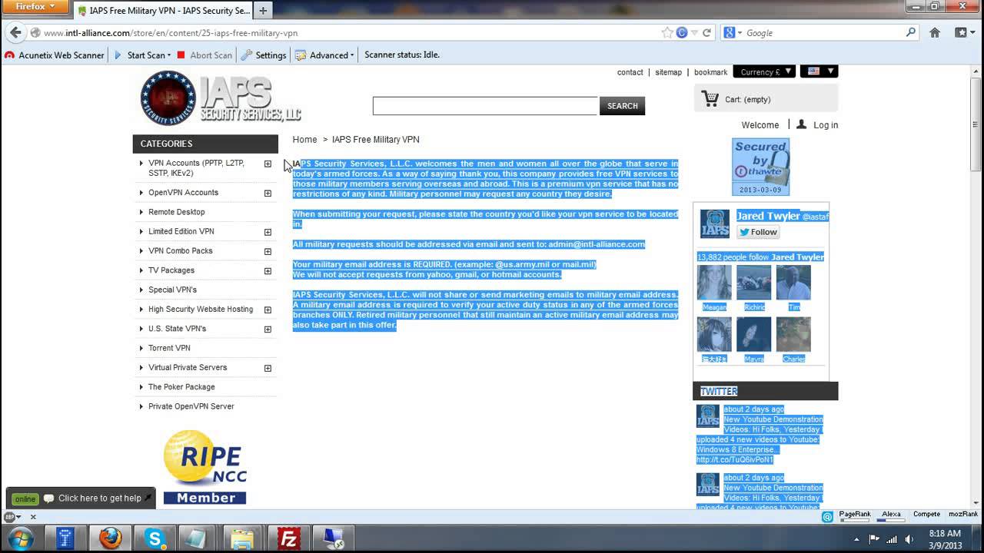Viewport: 984px width, 553px height.
Task: Open the contact link
Action: (x=630, y=72)
